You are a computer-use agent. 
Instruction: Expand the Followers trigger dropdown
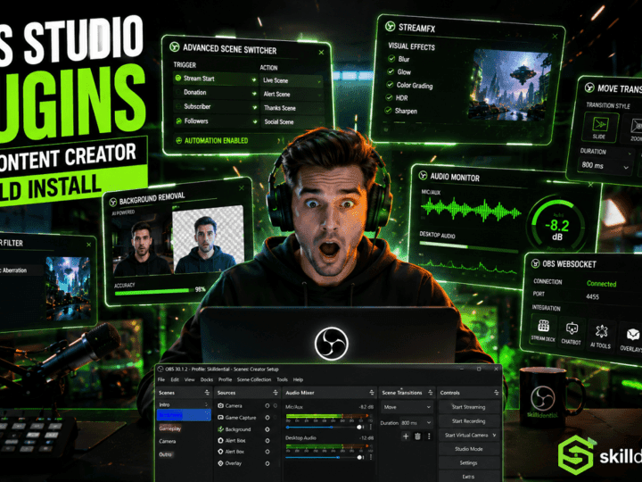click(255, 121)
